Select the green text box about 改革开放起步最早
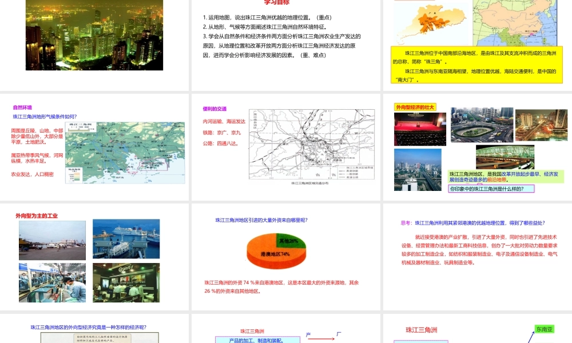Viewport: 572px width, 343px height. point(506,177)
